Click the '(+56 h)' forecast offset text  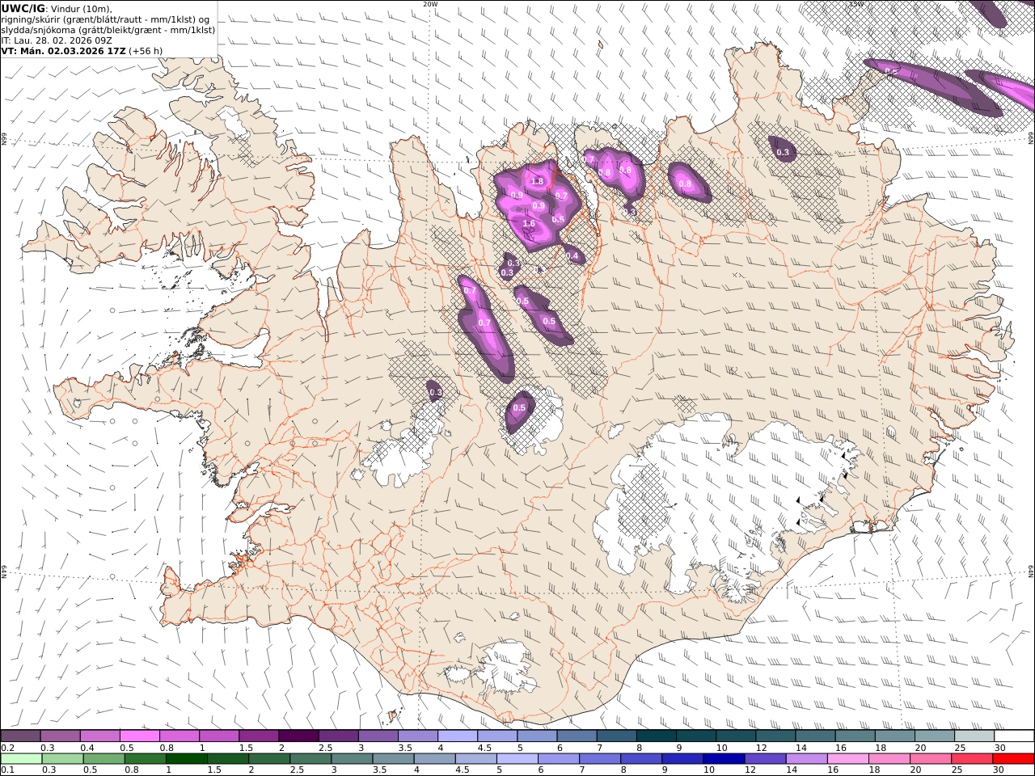point(146,50)
